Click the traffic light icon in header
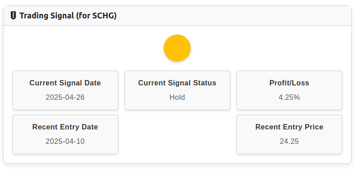The image size is (358, 169). [x=13, y=16]
